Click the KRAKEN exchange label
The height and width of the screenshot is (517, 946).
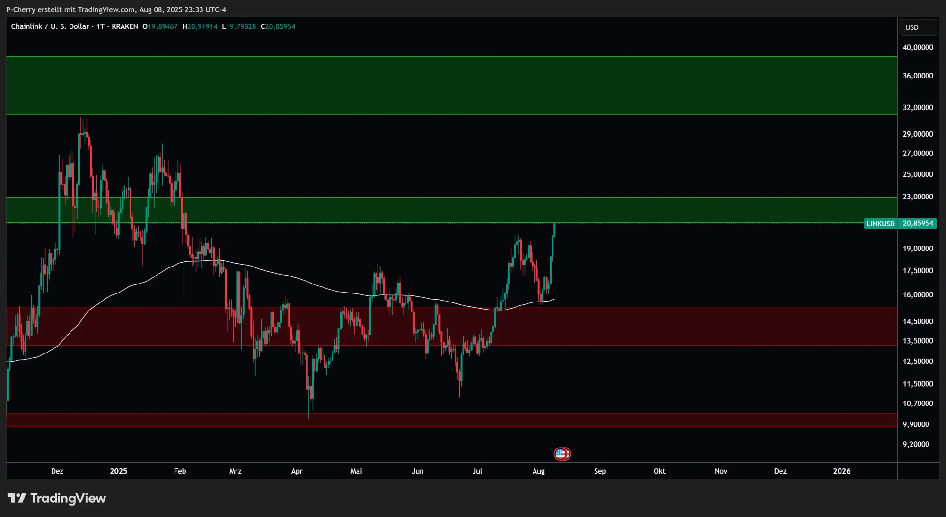tap(125, 26)
